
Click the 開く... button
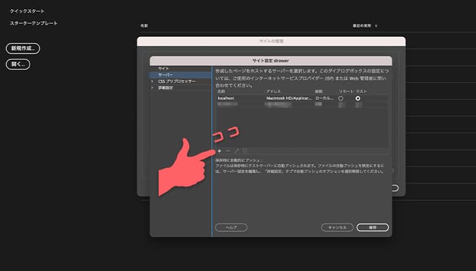19,64
